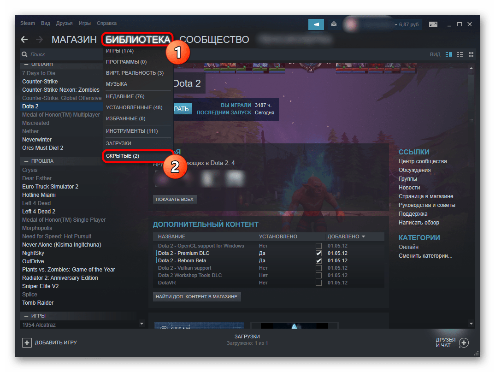
Task: Click the plus icon beside Добавить игру
Action: point(27,342)
